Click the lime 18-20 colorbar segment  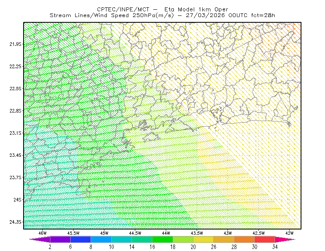[183, 239]
